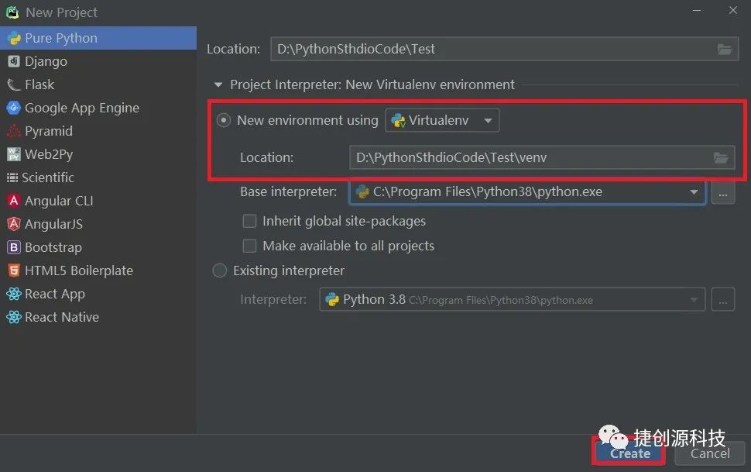
Task: Select Google App Engine label
Action: [x=82, y=108]
